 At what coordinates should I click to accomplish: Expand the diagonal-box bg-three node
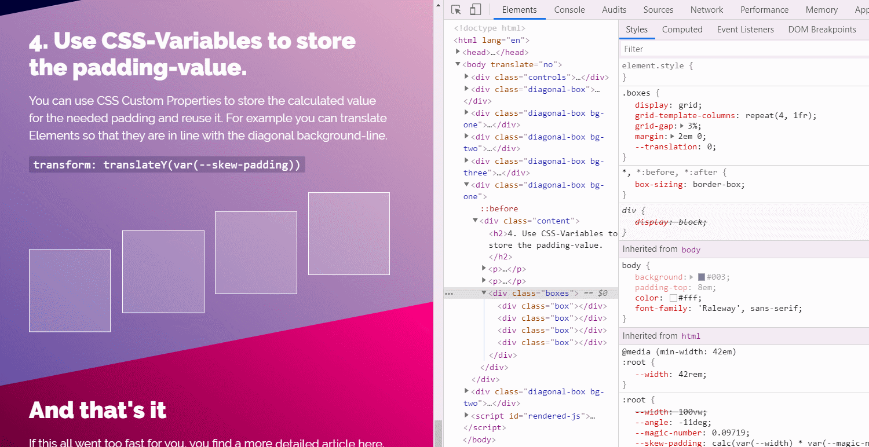coord(467,160)
